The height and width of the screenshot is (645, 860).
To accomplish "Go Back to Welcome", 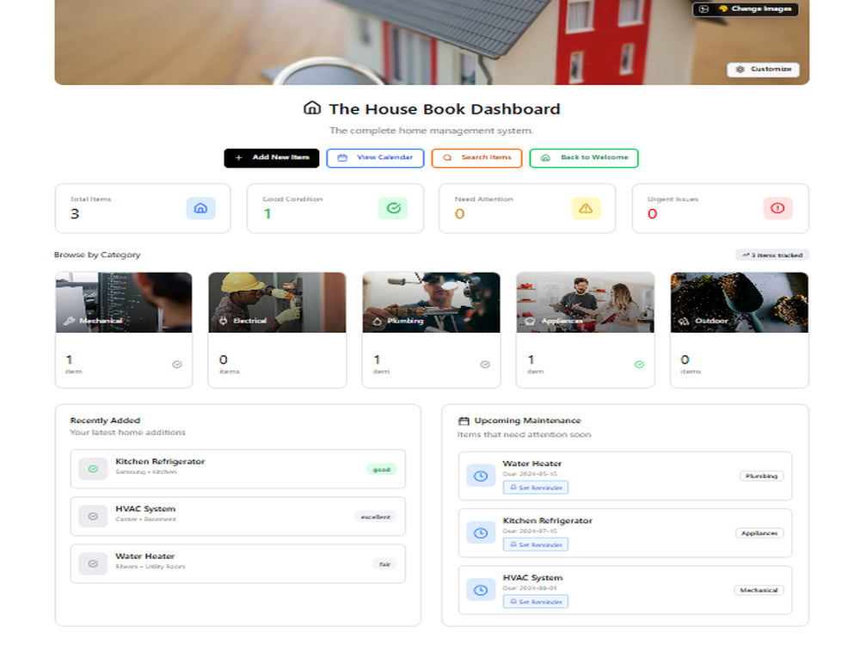I will point(584,158).
